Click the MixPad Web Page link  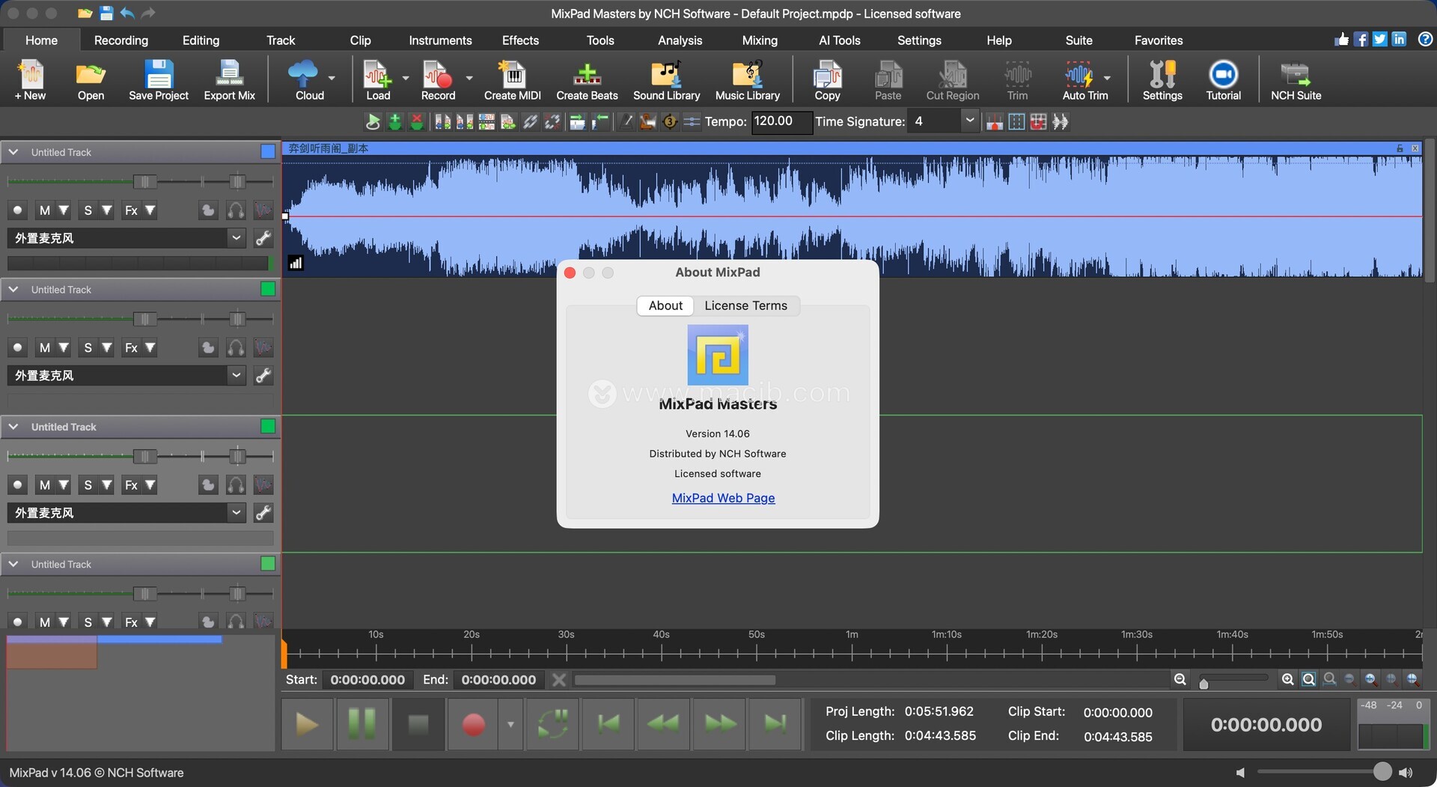723,498
